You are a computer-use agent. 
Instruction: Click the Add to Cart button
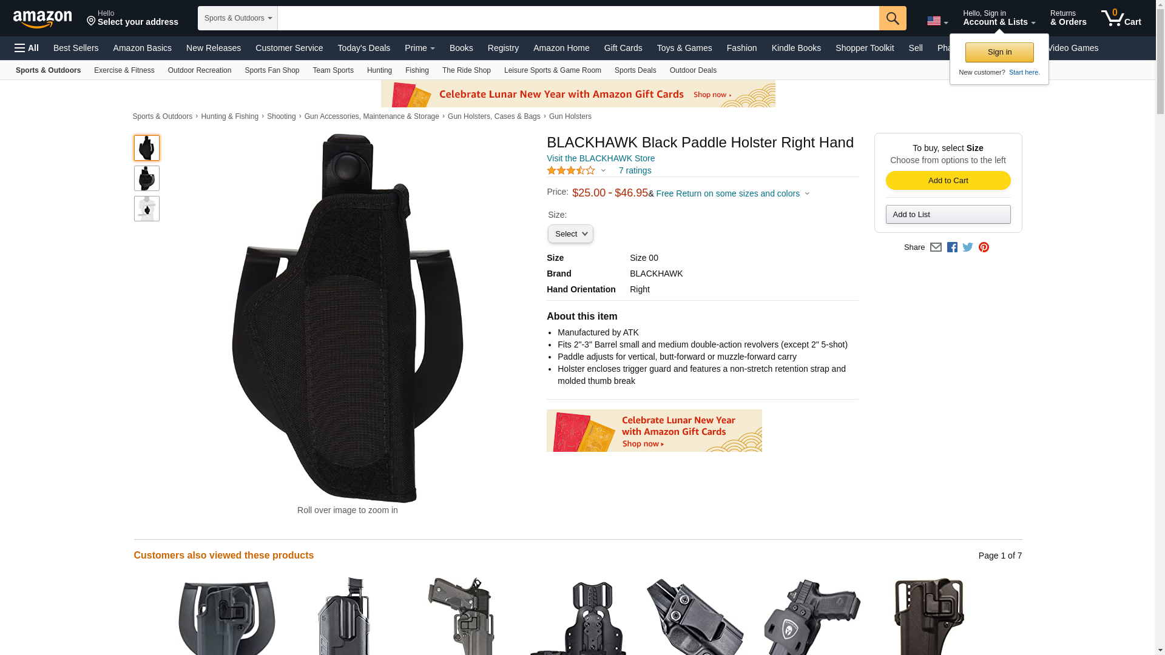[948, 181]
